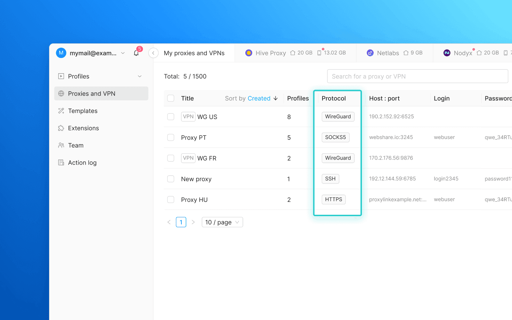Click the Templates wand icon
The image size is (512, 320).
(61, 111)
